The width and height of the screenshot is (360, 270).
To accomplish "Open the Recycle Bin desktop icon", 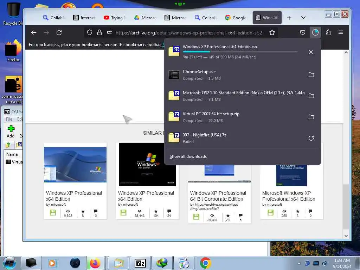I will pos(13,13).
